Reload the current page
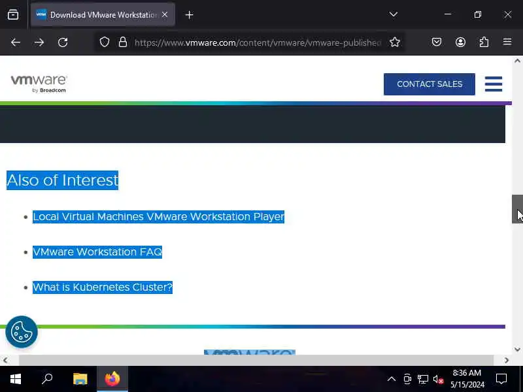 63,42
